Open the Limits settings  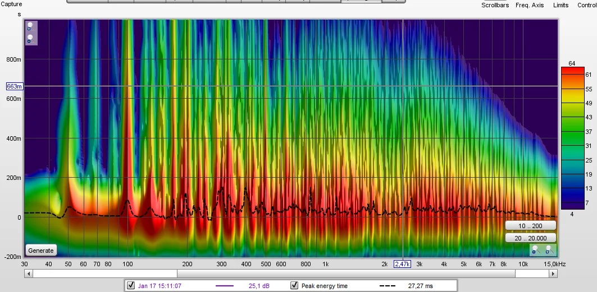click(x=561, y=5)
